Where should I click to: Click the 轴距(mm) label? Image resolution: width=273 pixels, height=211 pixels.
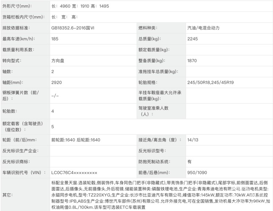tap(13, 82)
